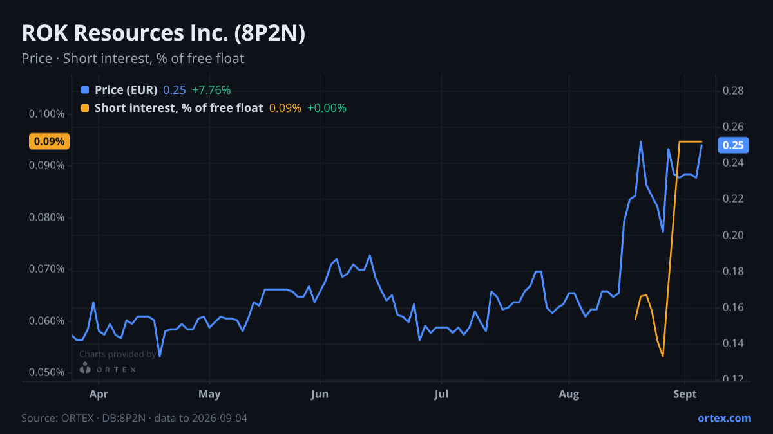Click the 0.14 right axis label
This screenshot has height=434, width=773.
[733, 343]
